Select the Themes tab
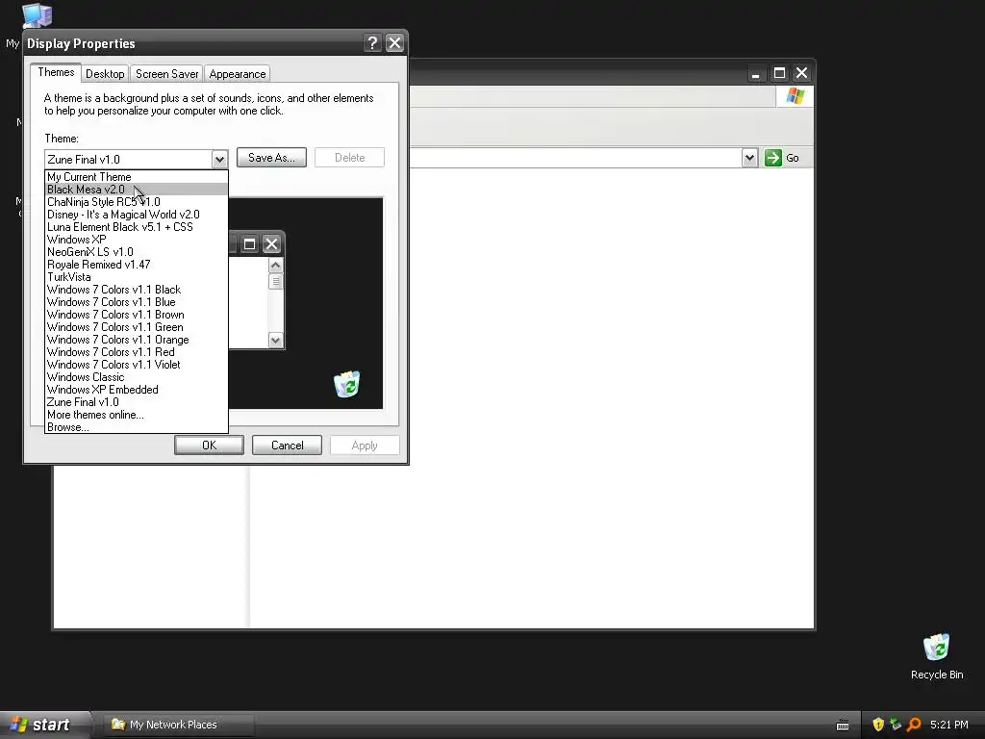The image size is (985, 739). tap(56, 72)
